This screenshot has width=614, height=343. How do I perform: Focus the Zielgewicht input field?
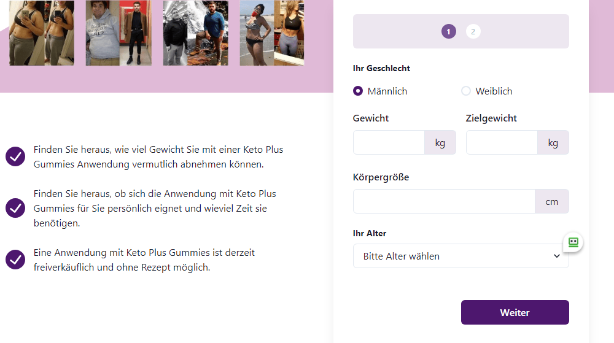pyautogui.click(x=502, y=142)
